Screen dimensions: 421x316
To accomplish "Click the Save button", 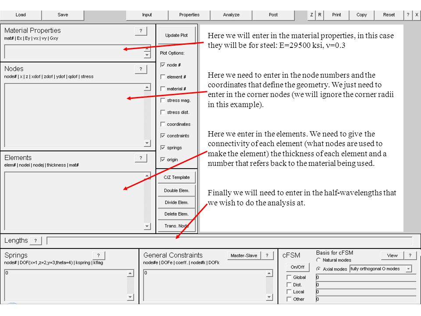I will [63, 15].
